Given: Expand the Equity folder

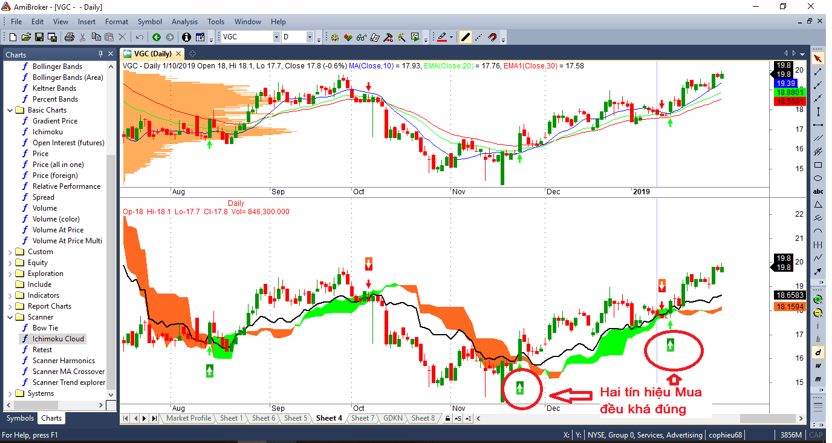Looking at the screenshot, I should (x=10, y=263).
